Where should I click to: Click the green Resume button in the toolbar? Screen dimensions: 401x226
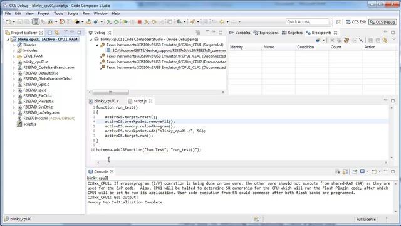(125, 22)
